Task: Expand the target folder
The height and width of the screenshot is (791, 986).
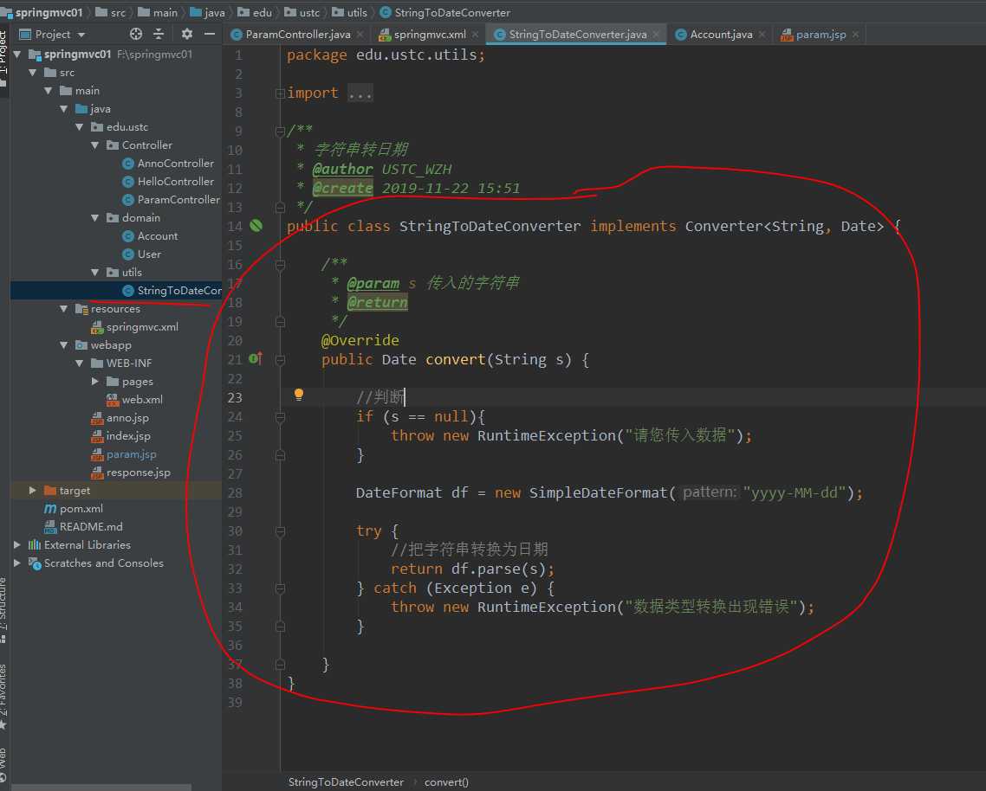Action: pos(33,490)
